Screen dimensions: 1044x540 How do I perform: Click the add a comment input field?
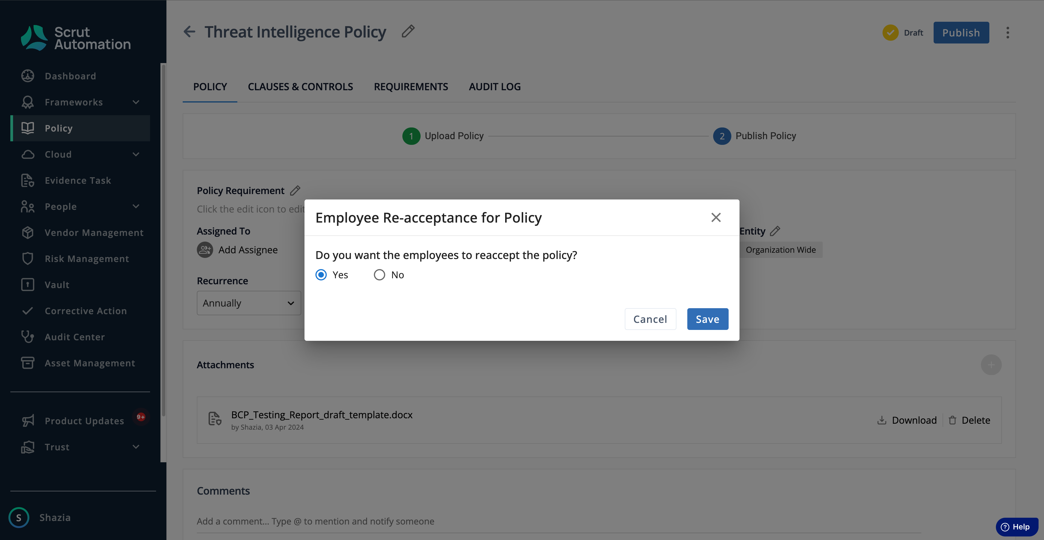pyautogui.click(x=559, y=521)
